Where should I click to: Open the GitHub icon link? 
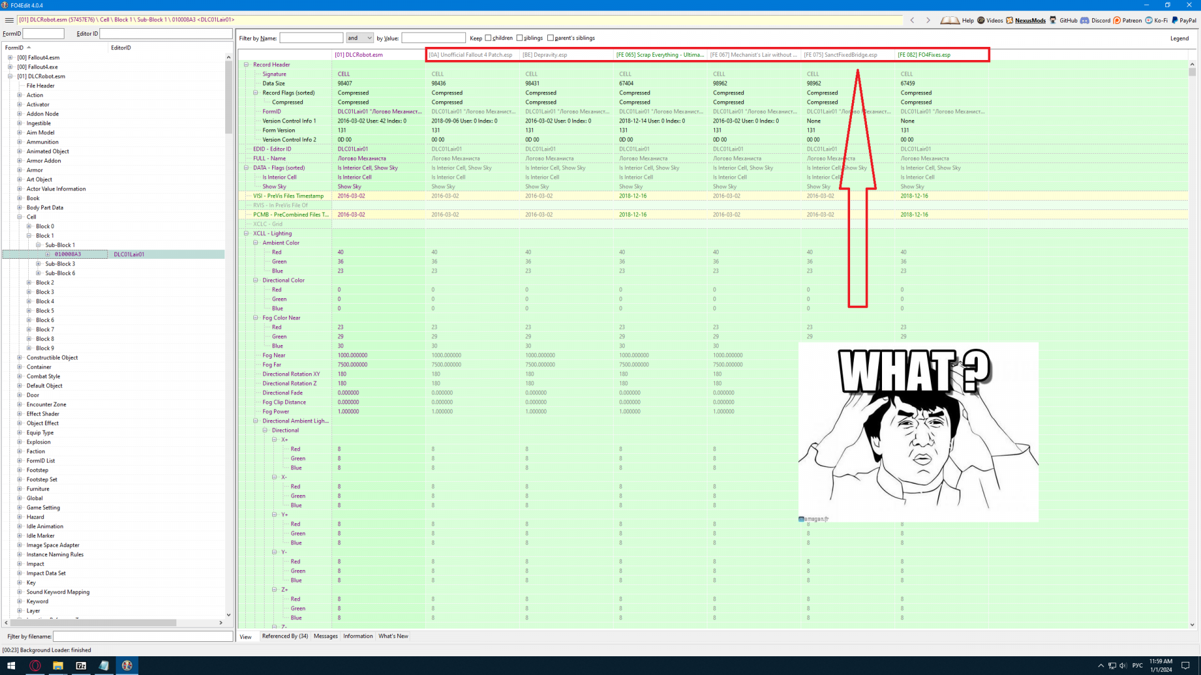(x=1053, y=20)
